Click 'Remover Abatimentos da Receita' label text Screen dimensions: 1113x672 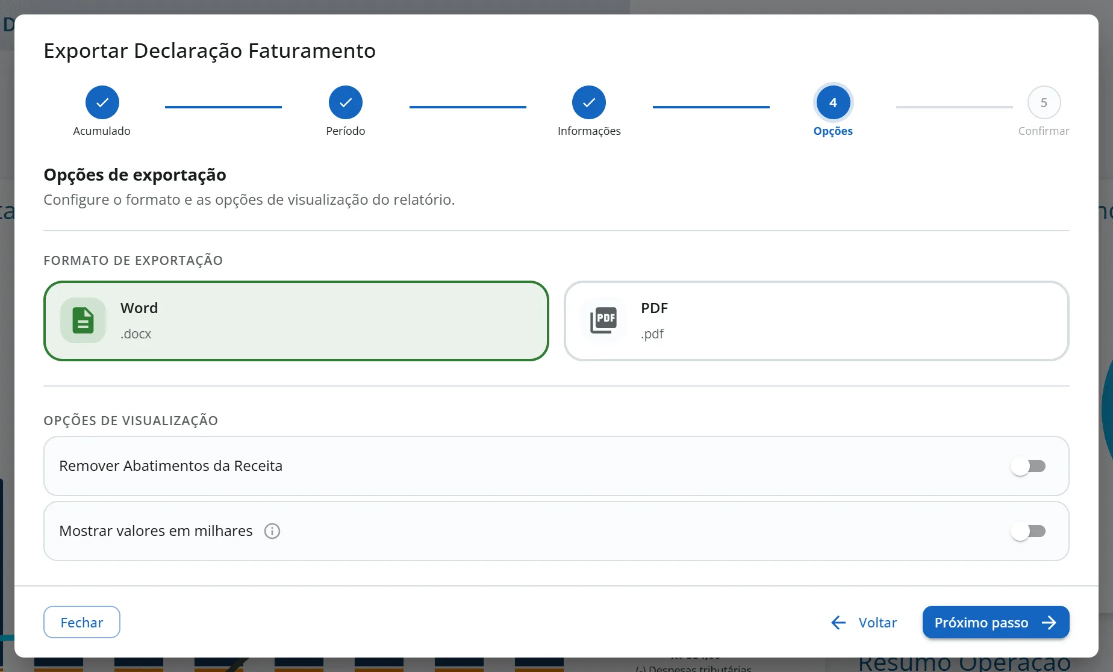click(170, 465)
